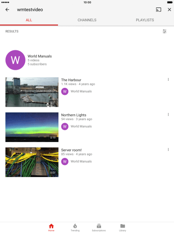
Task: Open options menu for Northern Lights
Action: click(168, 114)
